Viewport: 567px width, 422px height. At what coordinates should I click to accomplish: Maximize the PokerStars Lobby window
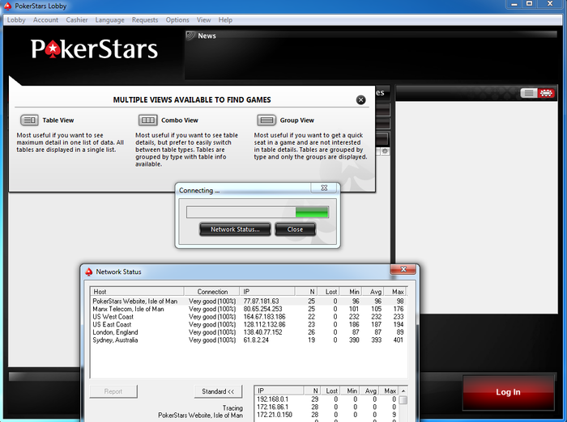click(x=529, y=4)
